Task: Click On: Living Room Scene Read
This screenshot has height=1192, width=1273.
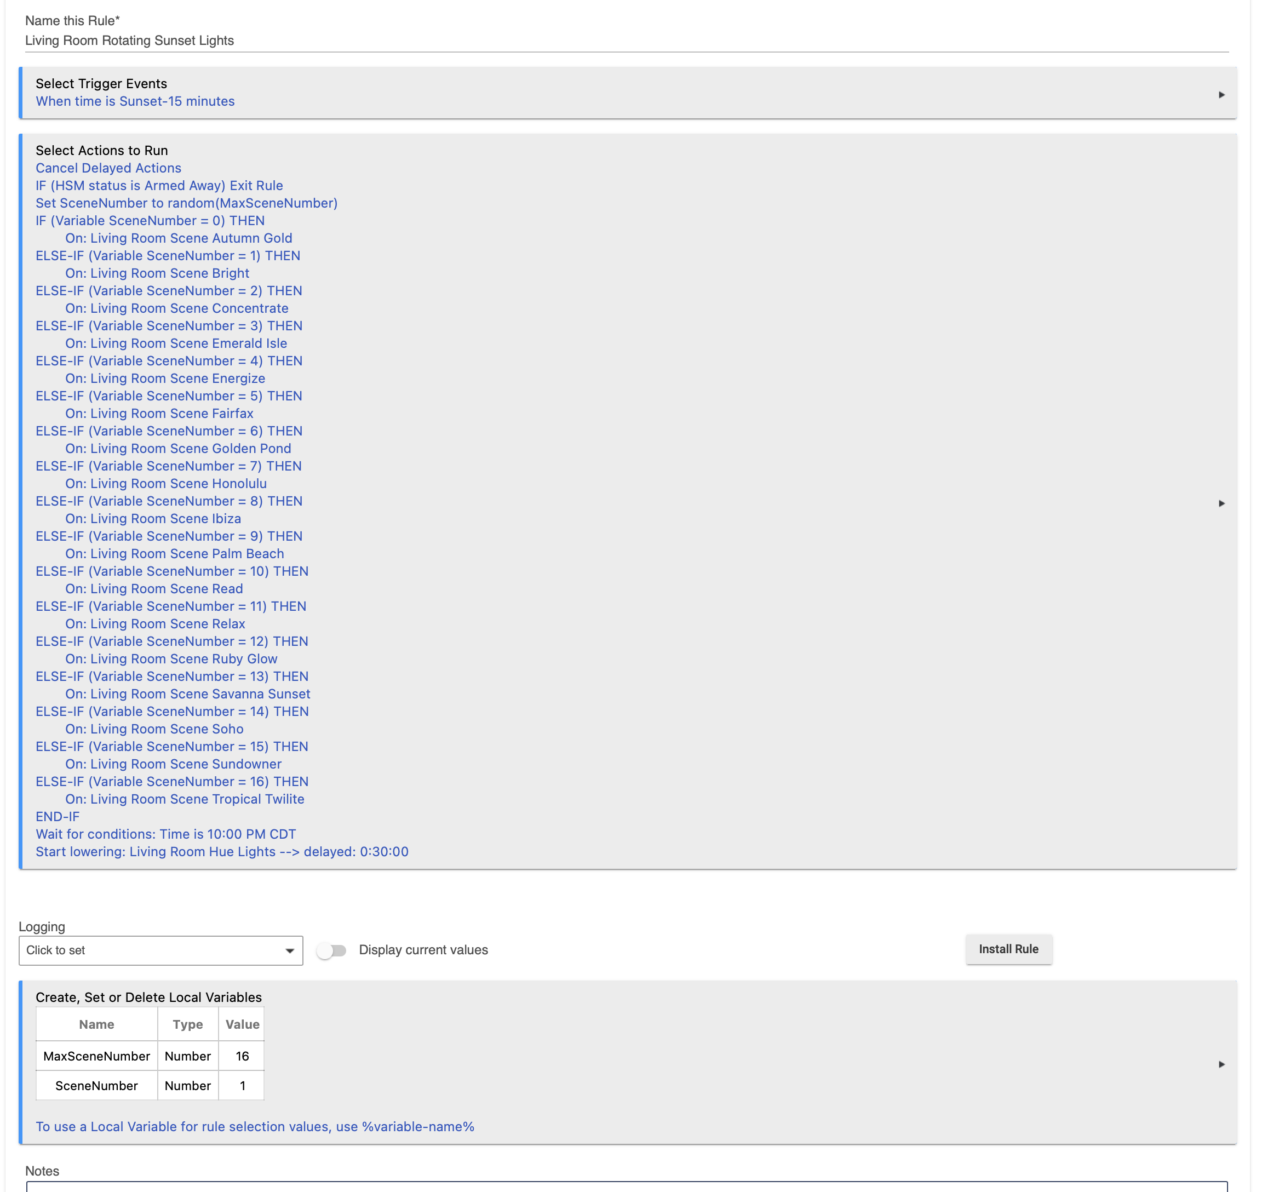Action: pyautogui.click(x=154, y=589)
